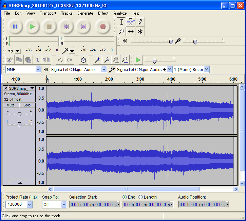Collapse the track with the triangle button
The height and width of the screenshot is (221, 246).
pyautogui.click(x=20, y=182)
